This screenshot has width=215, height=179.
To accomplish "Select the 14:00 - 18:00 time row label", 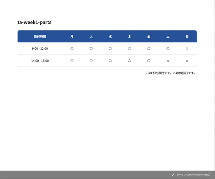I will click(40, 61).
